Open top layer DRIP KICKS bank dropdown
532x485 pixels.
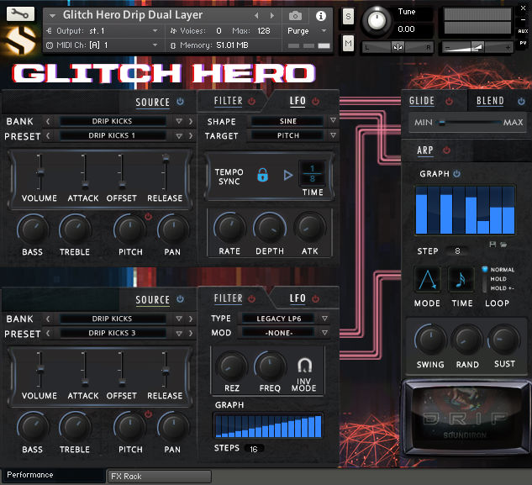(x=179, y=121)
